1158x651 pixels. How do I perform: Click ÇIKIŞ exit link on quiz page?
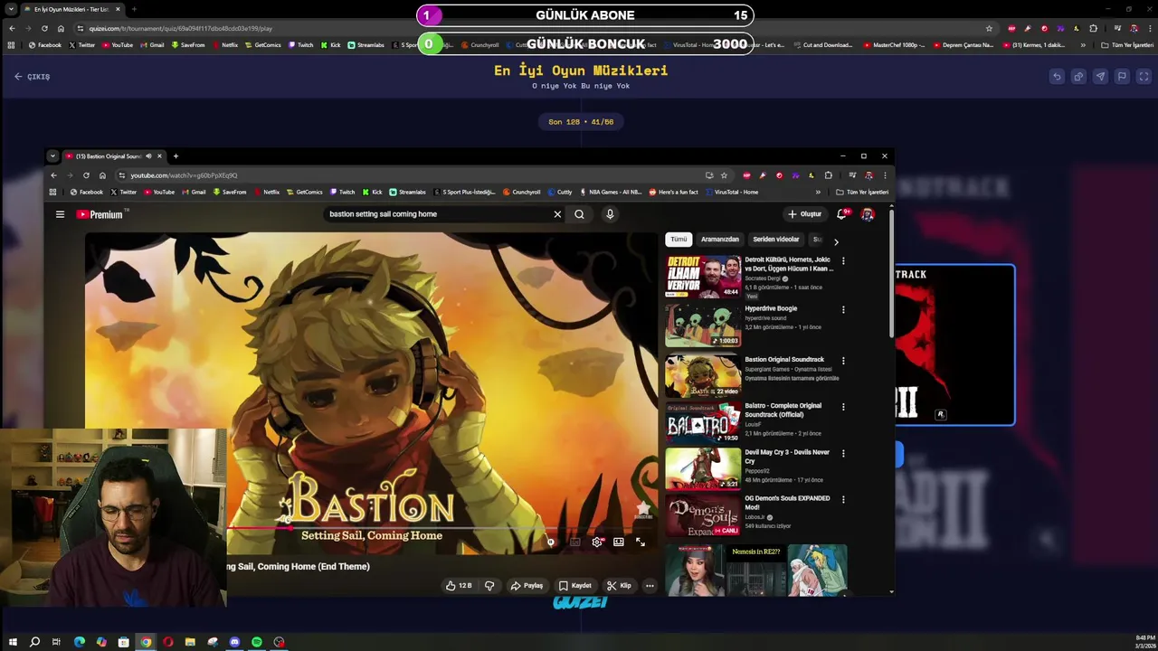(x=33, y=77)
